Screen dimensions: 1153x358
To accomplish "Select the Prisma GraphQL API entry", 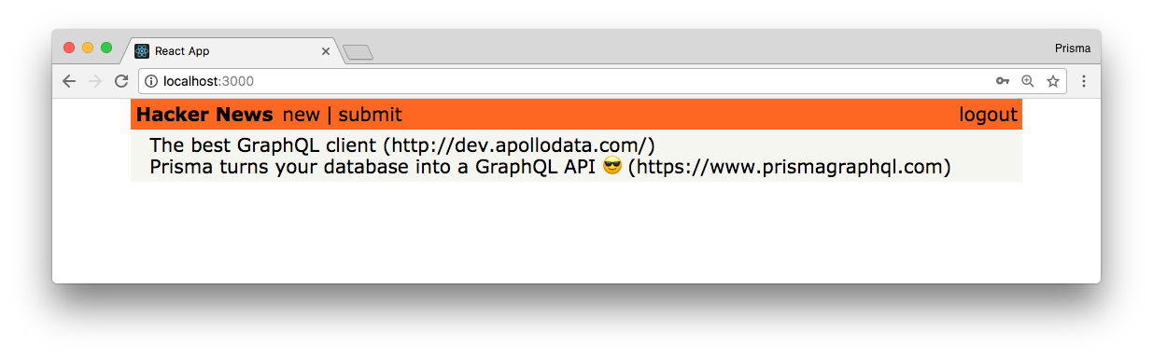I will 550,168.
